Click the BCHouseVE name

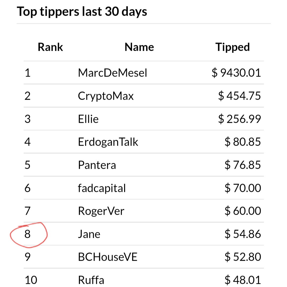(x=108, y=257)
